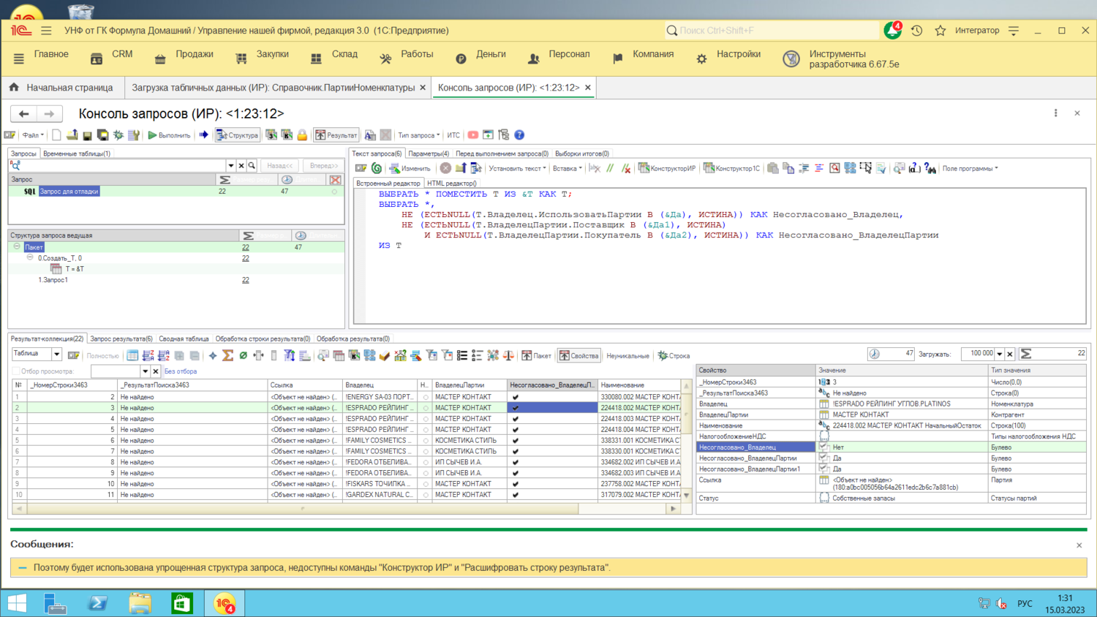Open help via the blue question mark icon
Screen dimensions: 1097x617
[519, 135]
